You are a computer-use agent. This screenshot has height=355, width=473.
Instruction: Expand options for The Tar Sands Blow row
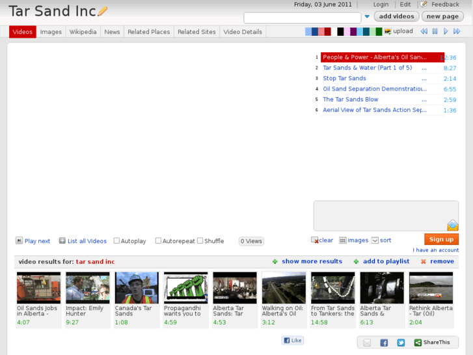[424, 100]
